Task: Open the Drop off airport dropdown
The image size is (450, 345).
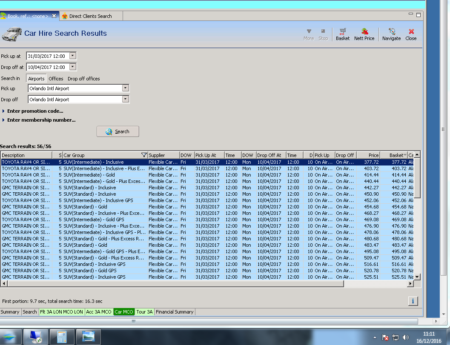Action: pyautogui.click(x=126, y=99)
